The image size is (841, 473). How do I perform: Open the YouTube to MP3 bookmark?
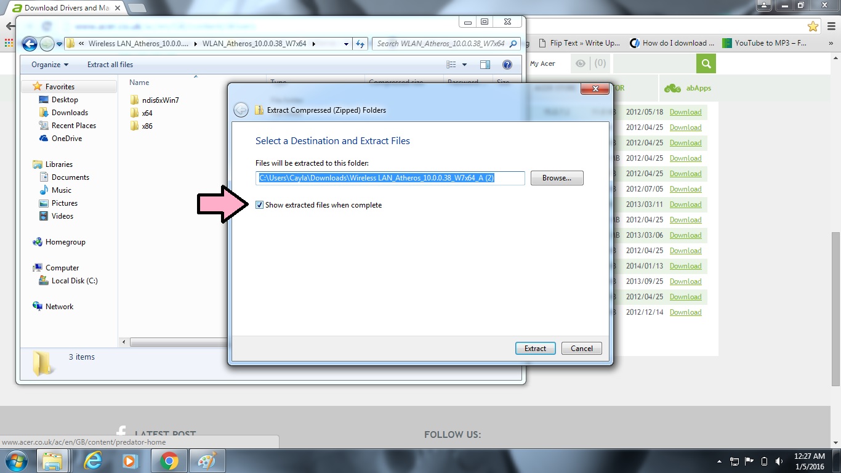[x=765, y=43]
